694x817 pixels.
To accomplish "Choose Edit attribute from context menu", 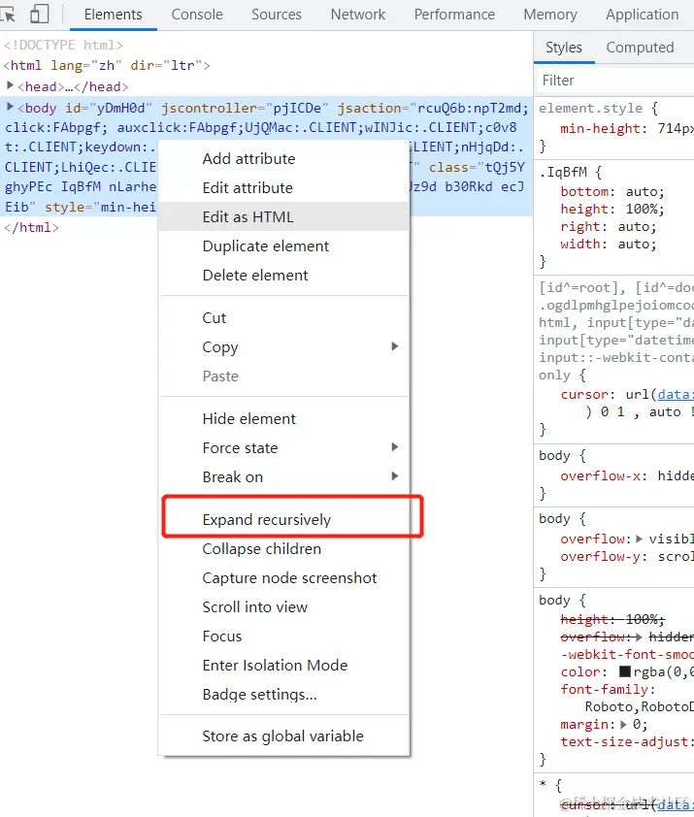I will (x=284, y=187).
